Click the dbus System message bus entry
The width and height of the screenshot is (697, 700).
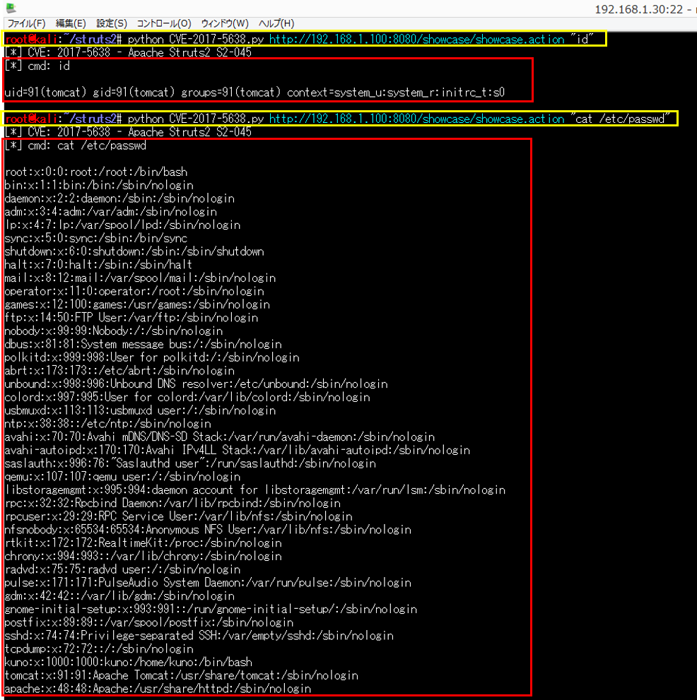tap(143, 344)
